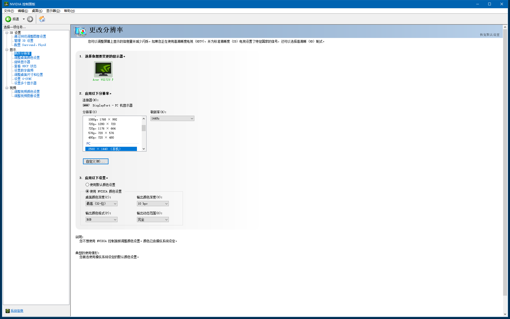Select 使用默认颜色设置 radio button
The width and height of the screenshot is (510, 319).
click(x=87, y=185)
